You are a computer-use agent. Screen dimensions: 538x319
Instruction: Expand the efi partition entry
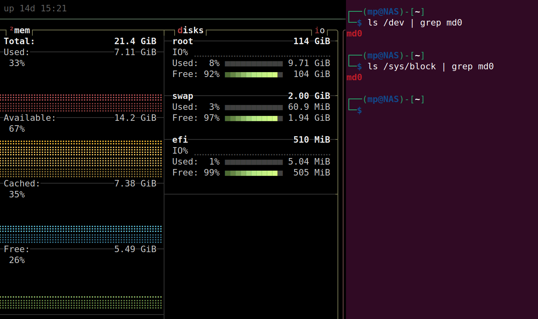181,139
